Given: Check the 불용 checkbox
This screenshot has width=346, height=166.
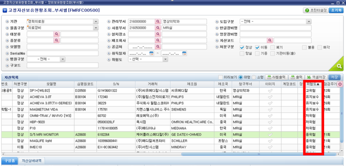Looking at the screenshot, I should pyautogui.click(x=304, y=47).
